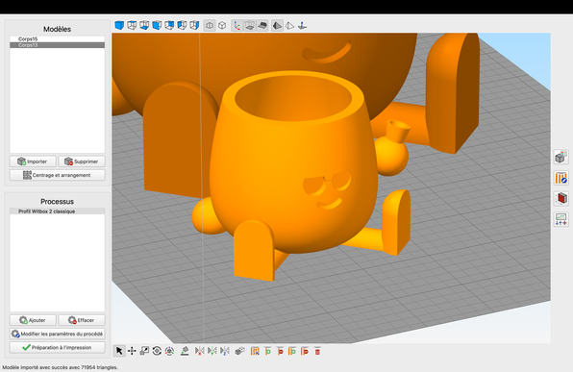Switch to front face view cube icon
This screenshot has width=573, height=372.
pos(157,25)
